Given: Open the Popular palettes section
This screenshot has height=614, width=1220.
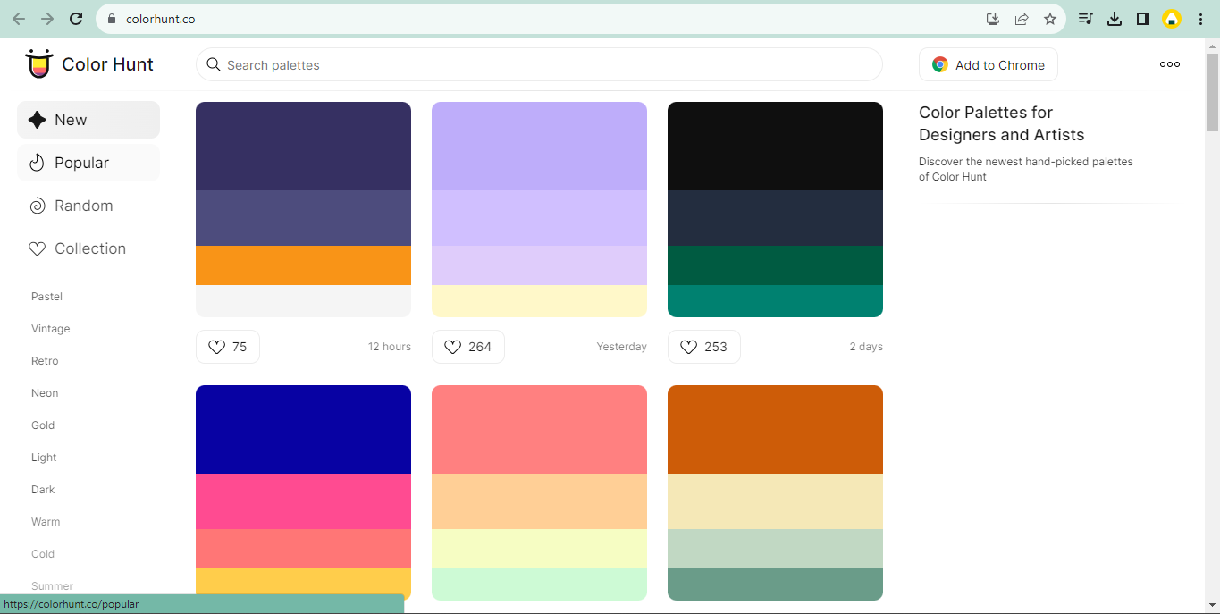Looking at the screenshot, I should pos(88,163).
